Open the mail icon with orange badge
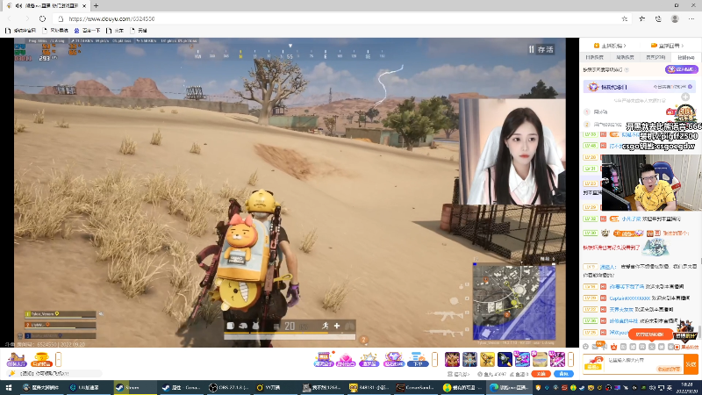This screenshot has height=395, width=702. 597,346
